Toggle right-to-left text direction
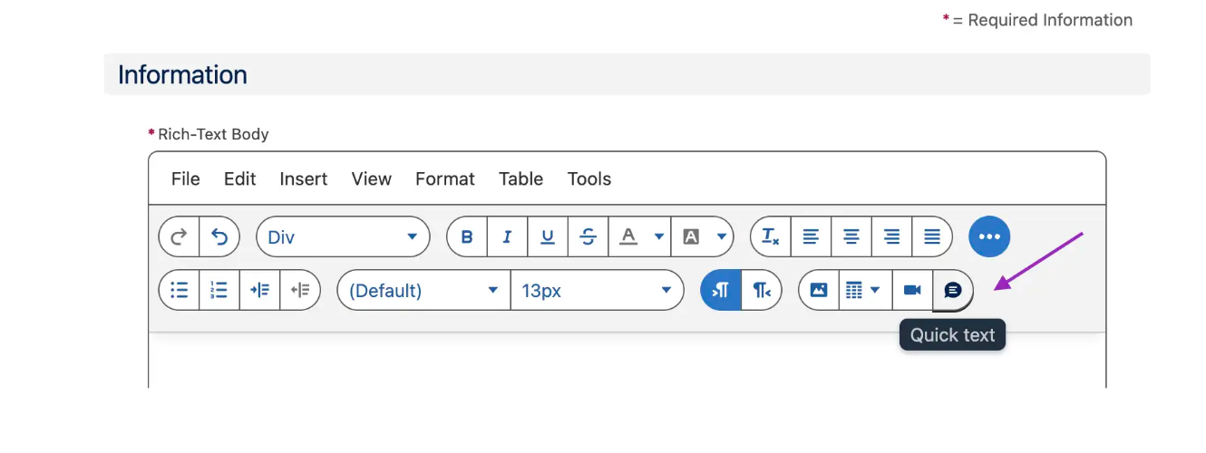 coord(762,290)
